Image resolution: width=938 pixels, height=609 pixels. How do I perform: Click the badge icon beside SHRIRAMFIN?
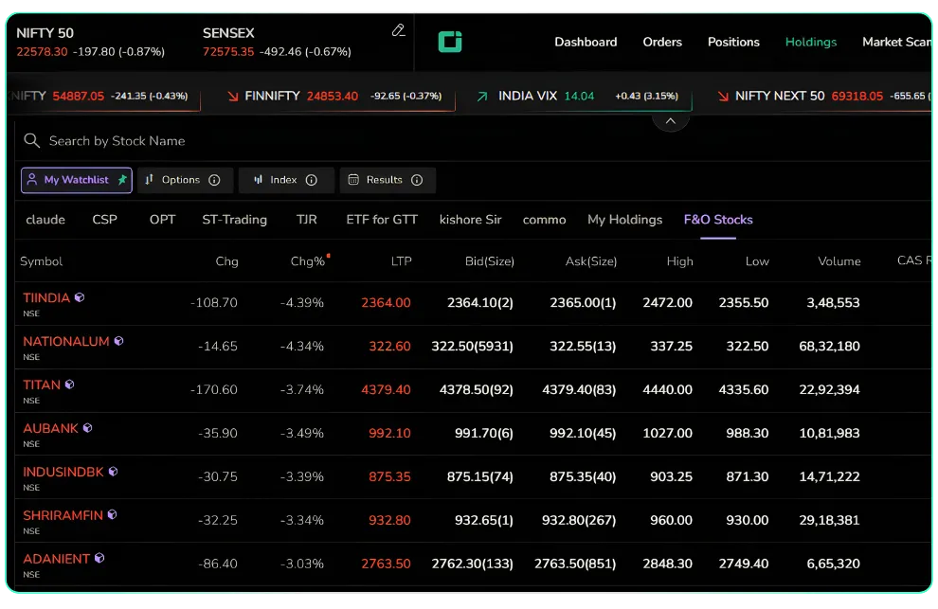(112, 514)
